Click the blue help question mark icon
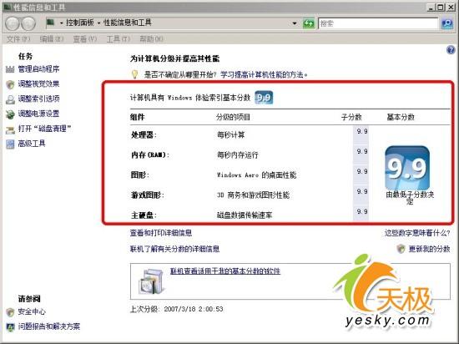The image size is (459, 344). [x=451, y=50]
